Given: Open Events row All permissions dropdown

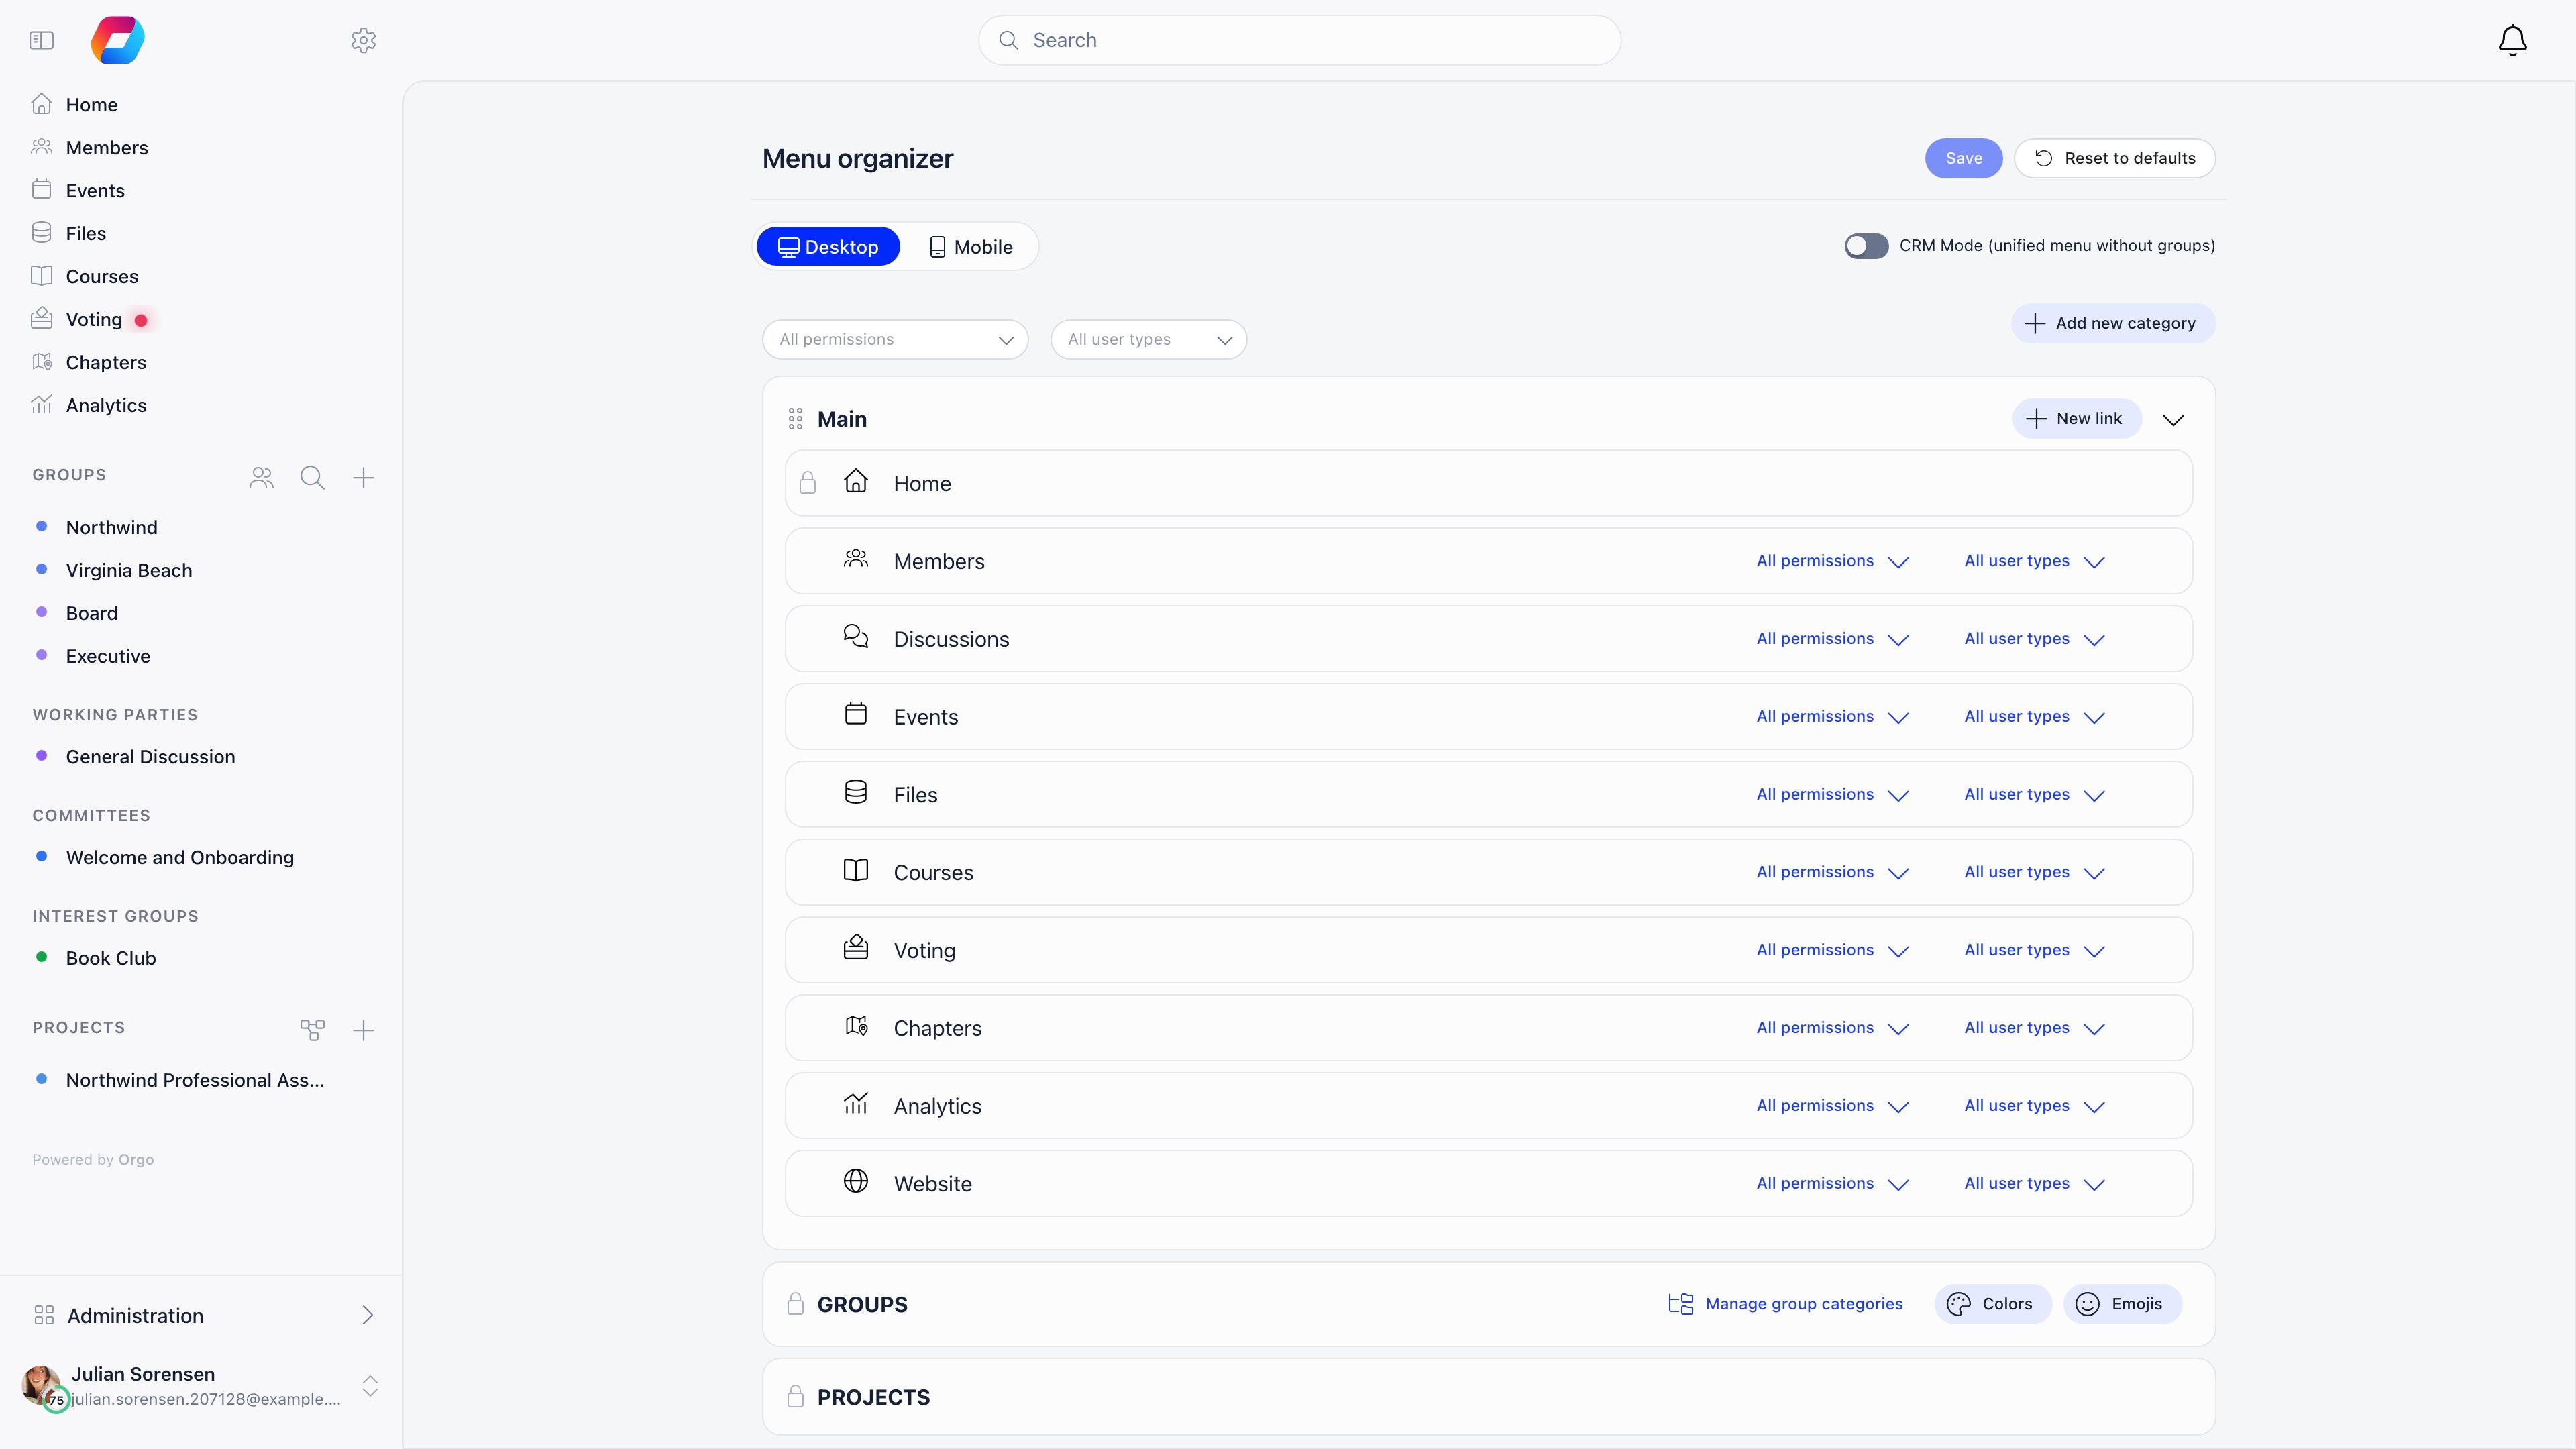Looking at the screenshot, I should [x=1832, y=717].
